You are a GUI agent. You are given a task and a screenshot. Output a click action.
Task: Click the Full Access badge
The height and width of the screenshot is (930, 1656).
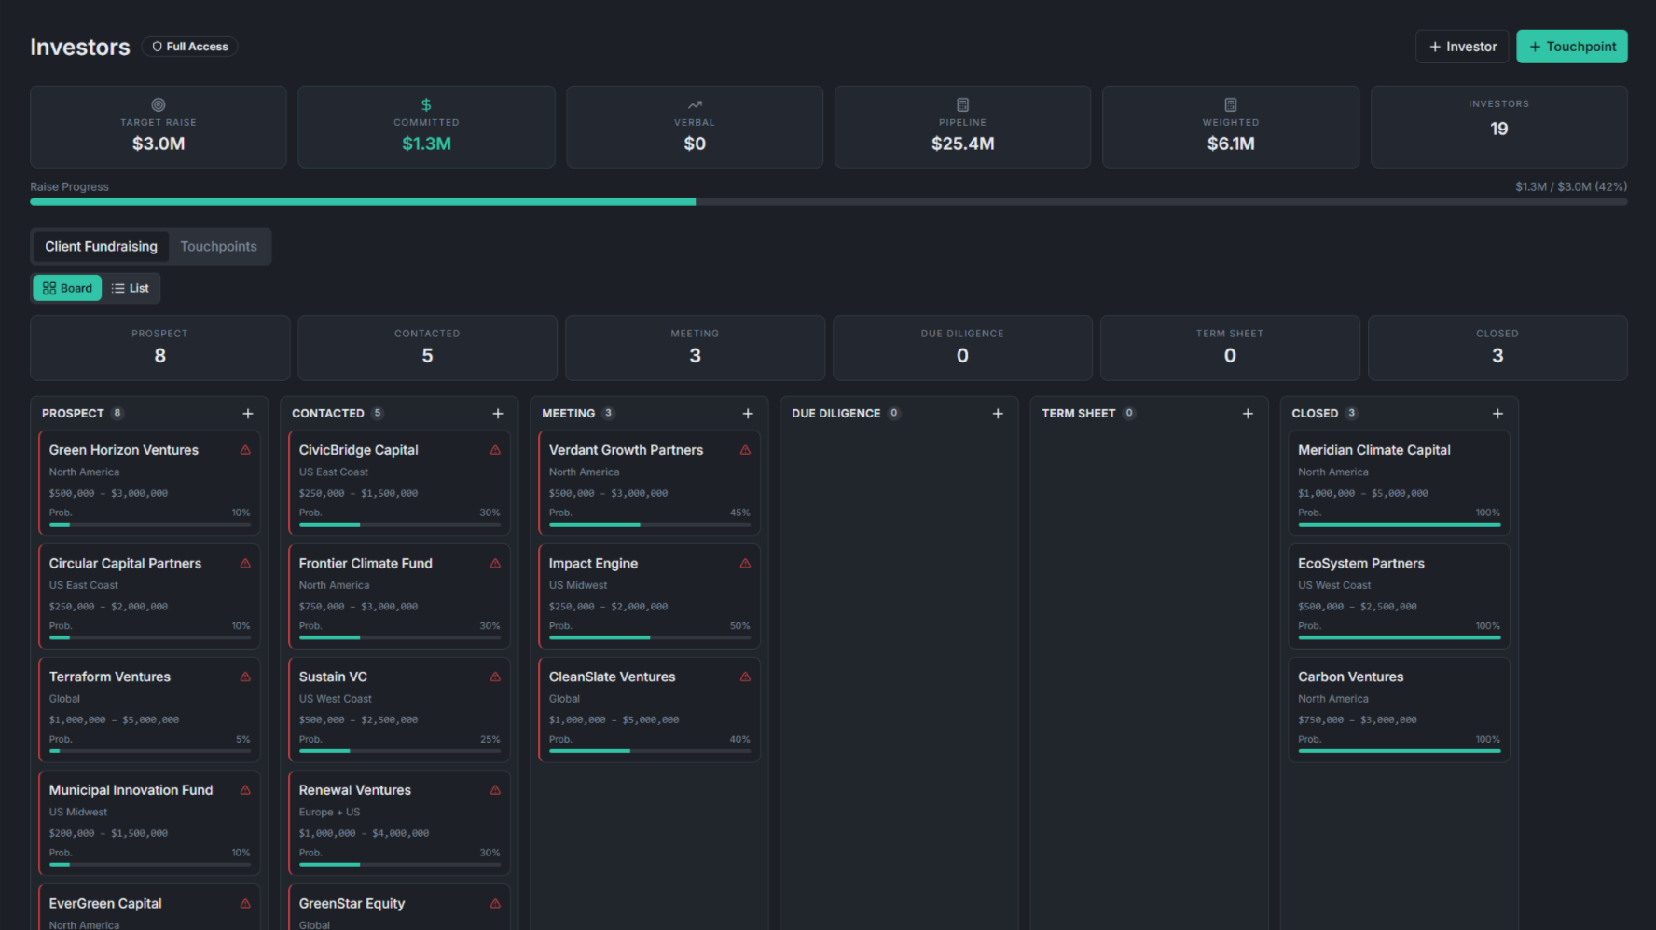pyautogui.click(x=190, y=47)
